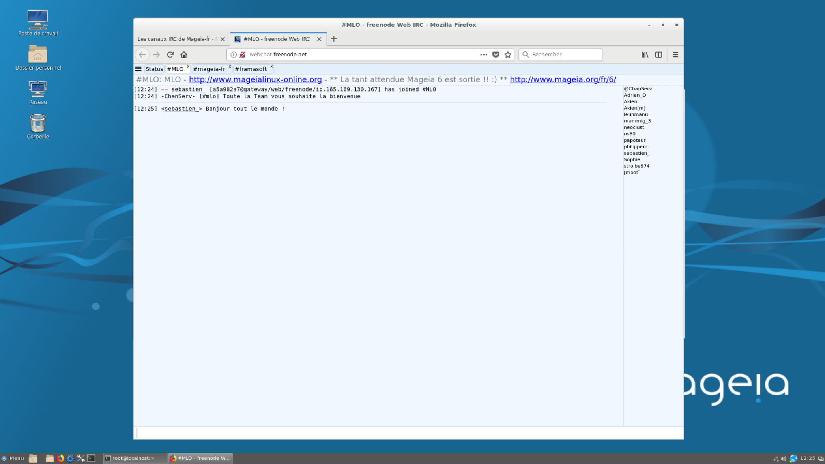Close the #framasoft channel tab
The image size is (825, 464).
[x=272, y=67]
